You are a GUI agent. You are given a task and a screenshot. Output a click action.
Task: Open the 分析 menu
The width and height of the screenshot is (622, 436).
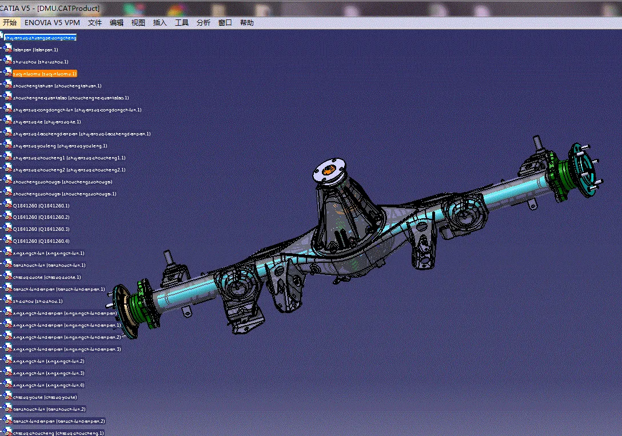(204, 23)
